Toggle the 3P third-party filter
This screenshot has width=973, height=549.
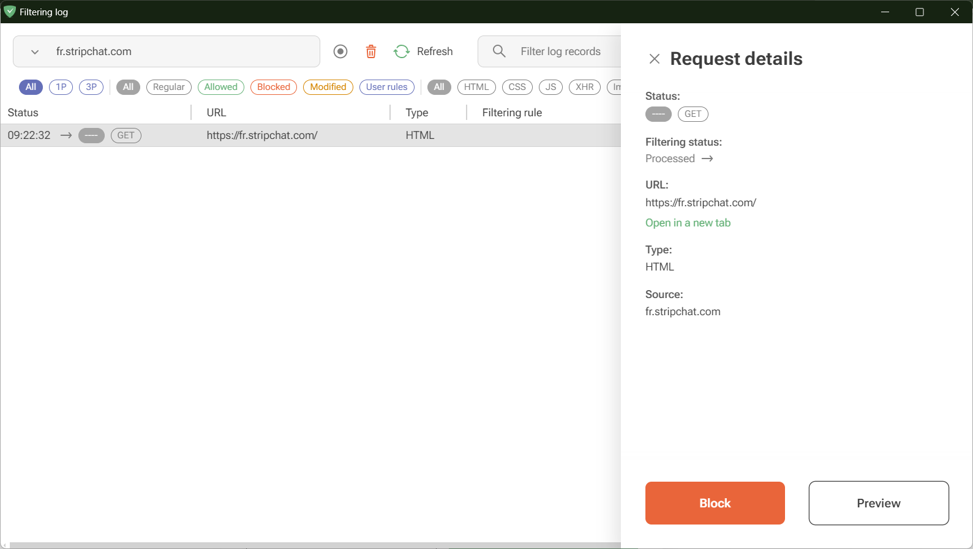(x=91, y=87)
